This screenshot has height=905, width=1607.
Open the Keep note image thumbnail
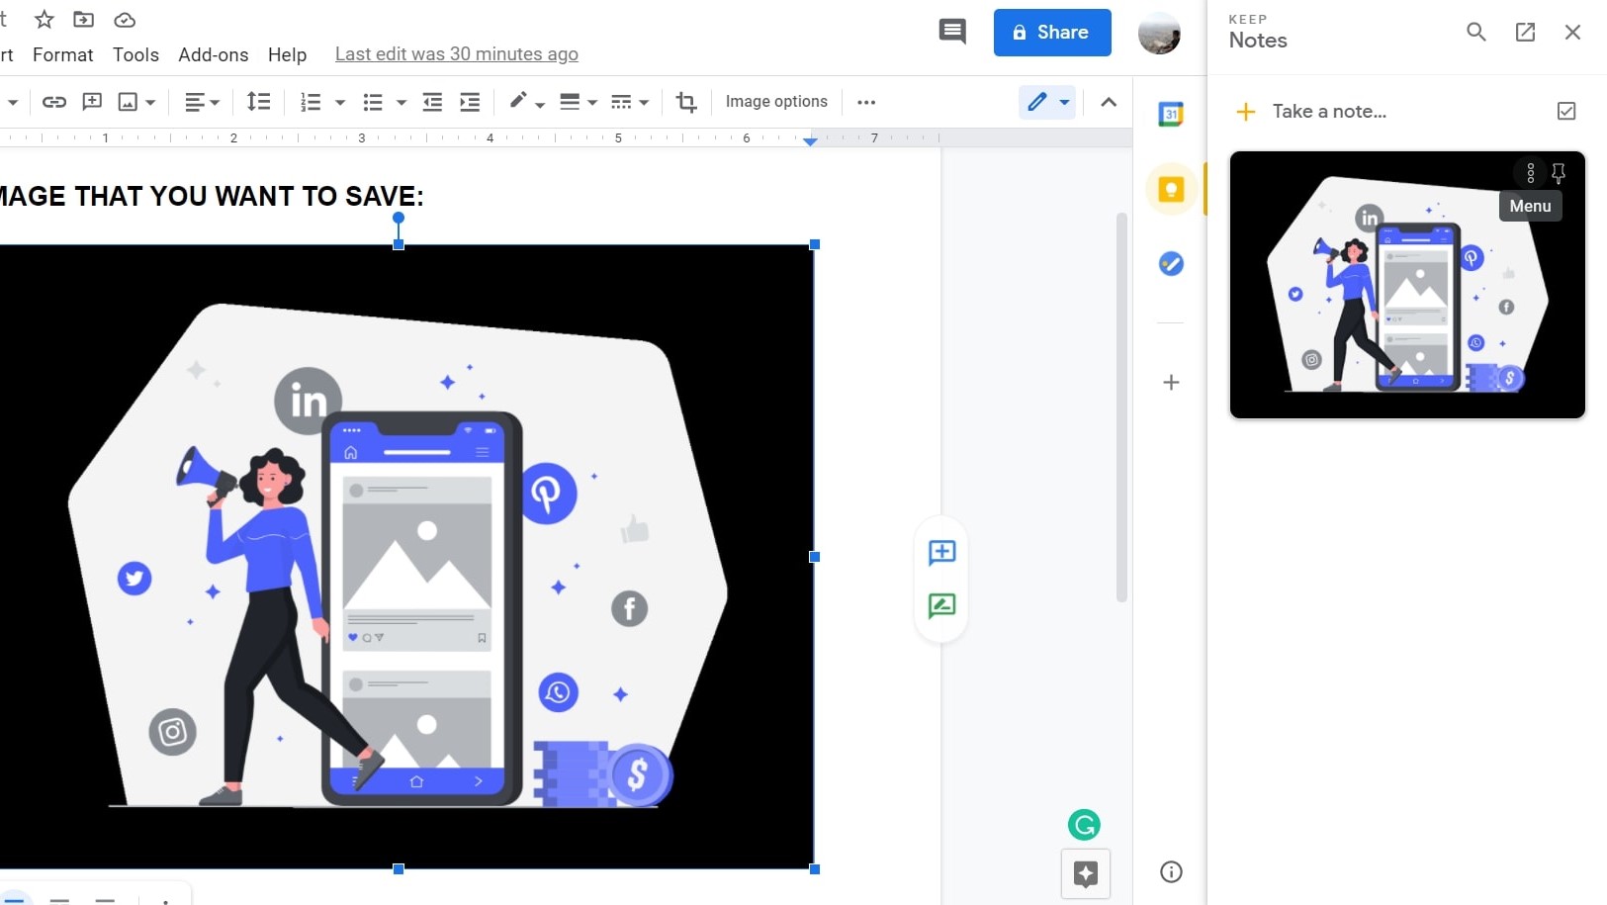coord(1407,285)
